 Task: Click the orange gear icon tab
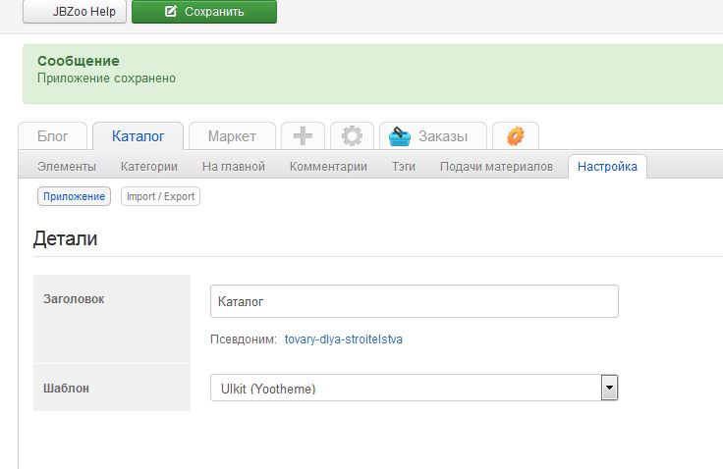516,136
